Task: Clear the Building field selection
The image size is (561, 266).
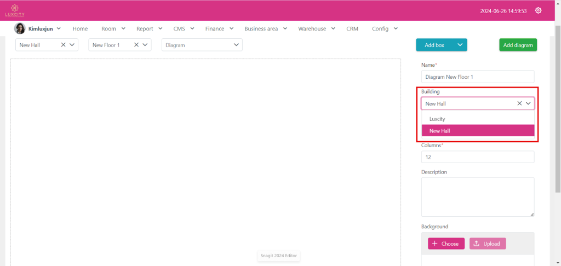Action: (519, 103)
